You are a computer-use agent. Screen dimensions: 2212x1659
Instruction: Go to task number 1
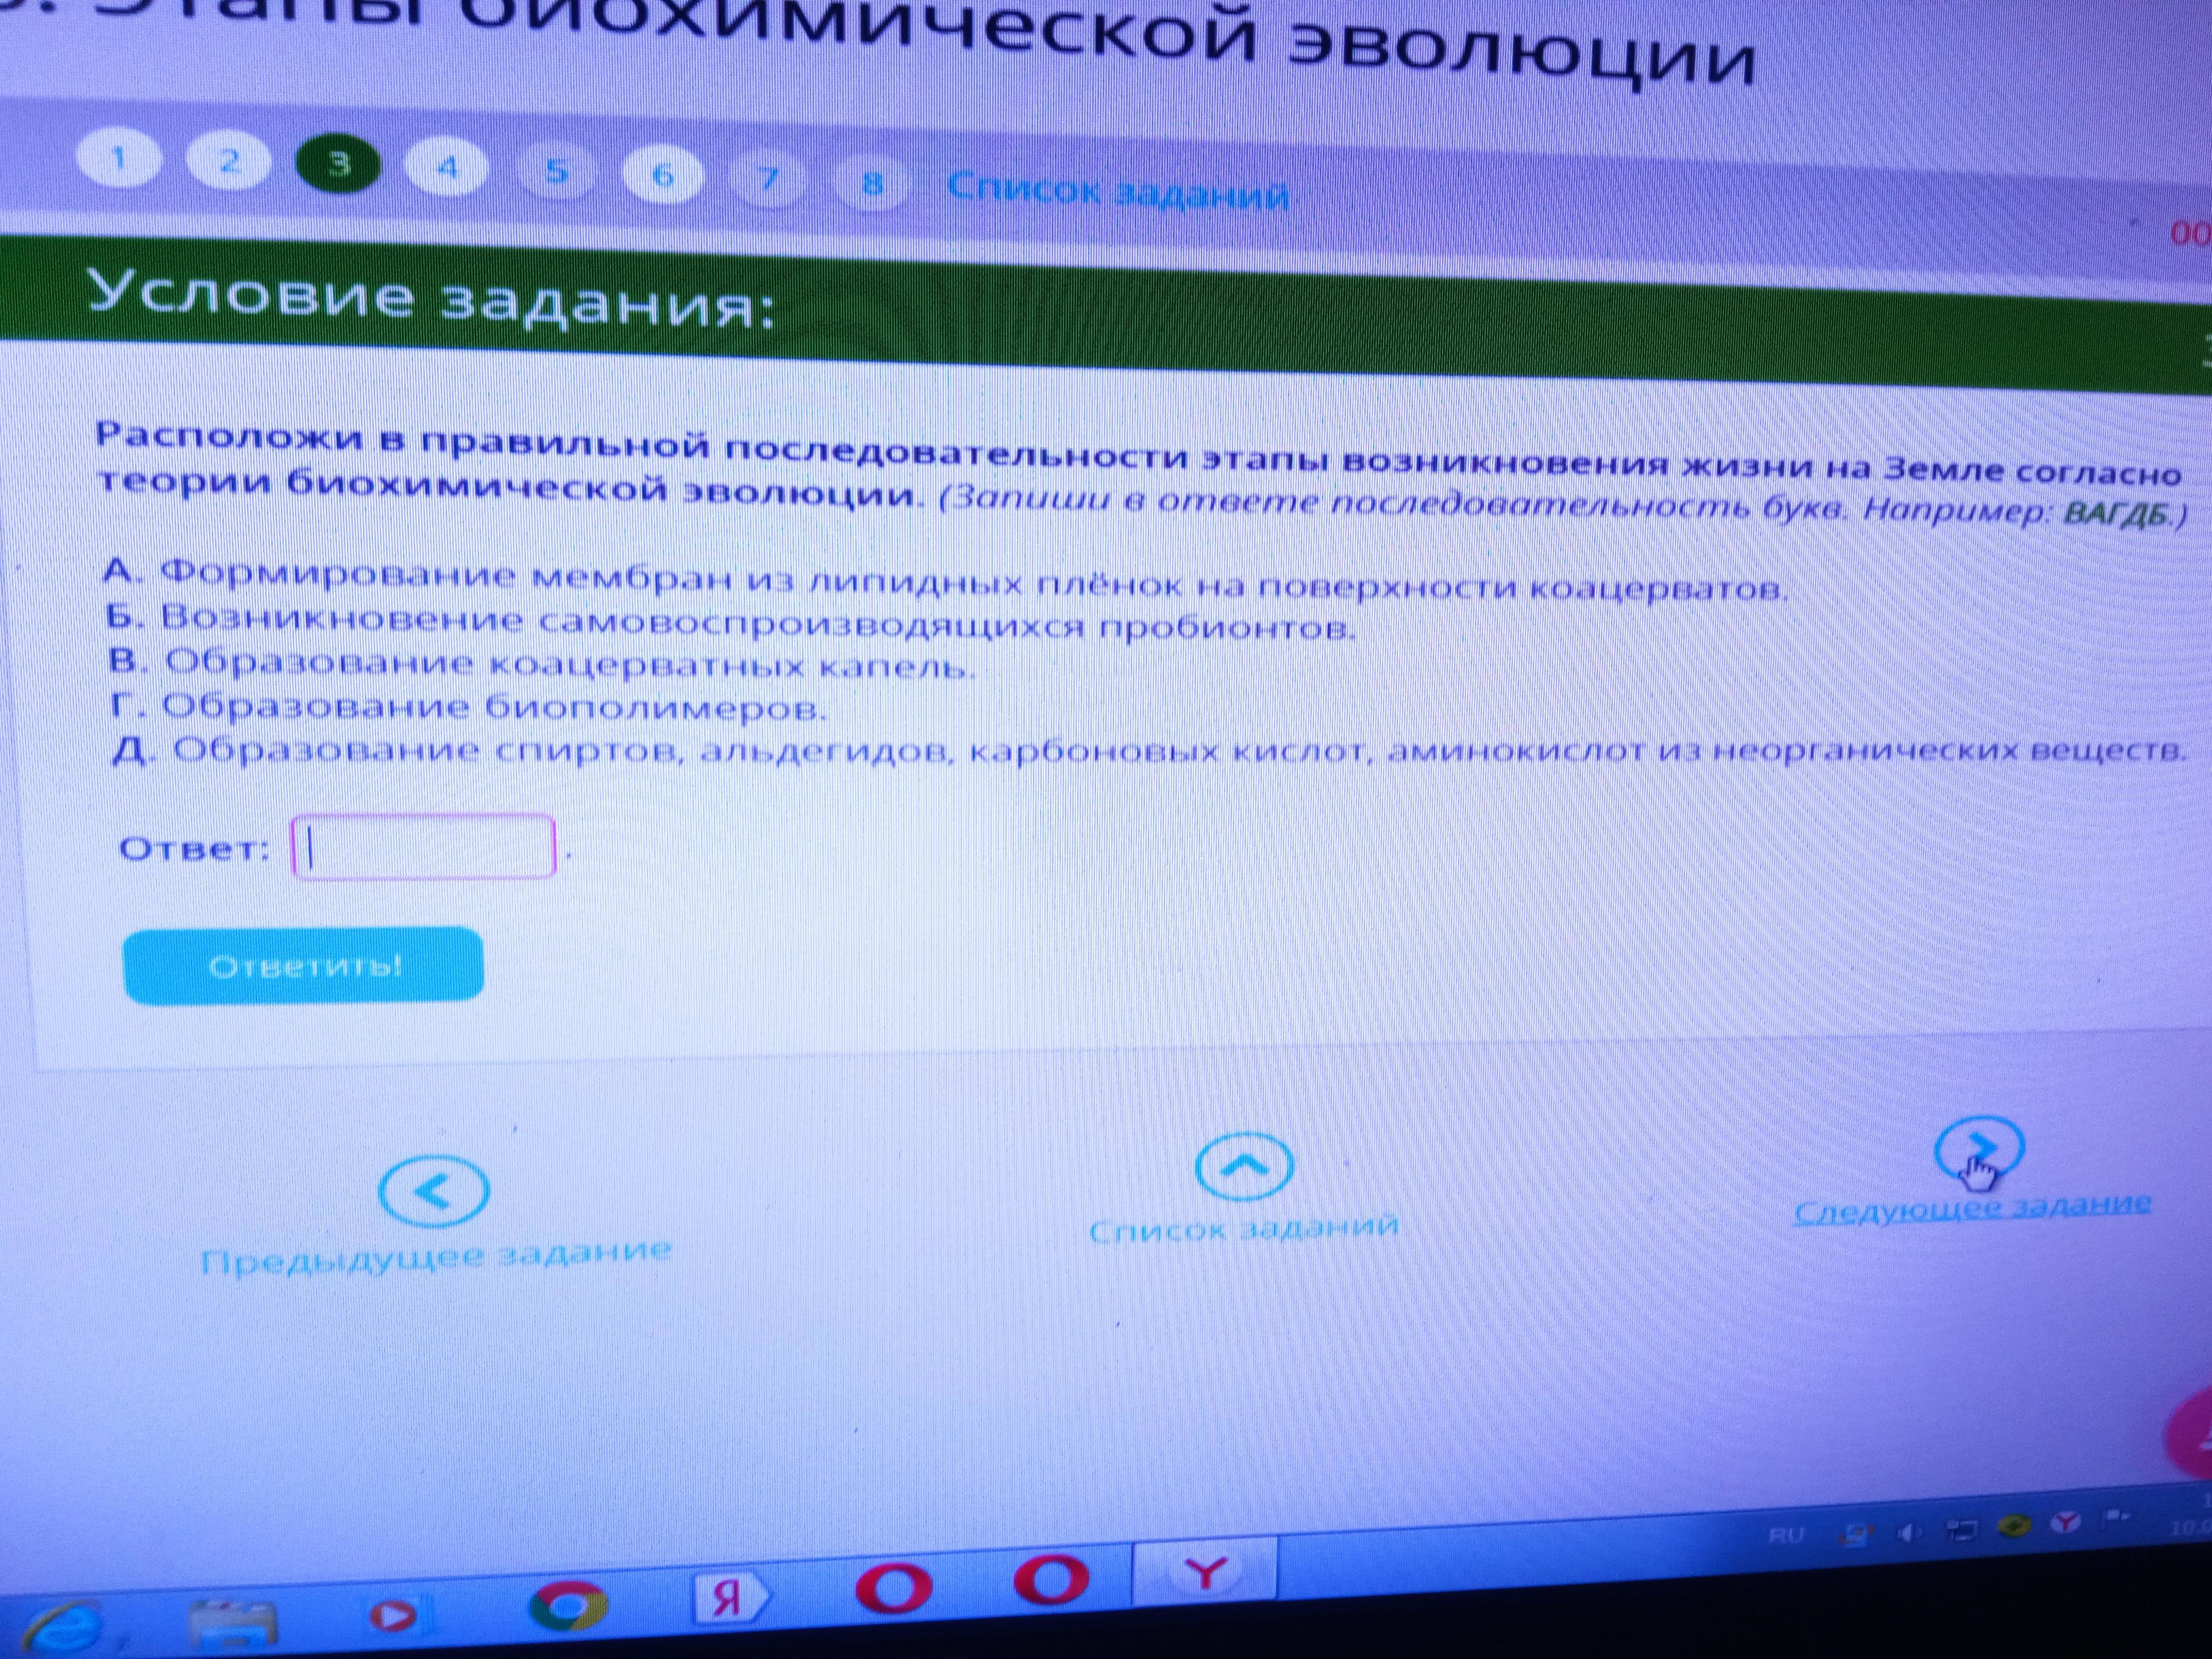point(119,160)
